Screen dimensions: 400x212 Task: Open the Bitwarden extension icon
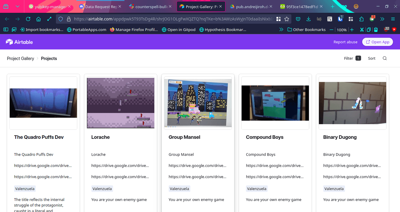coord(340,19)
